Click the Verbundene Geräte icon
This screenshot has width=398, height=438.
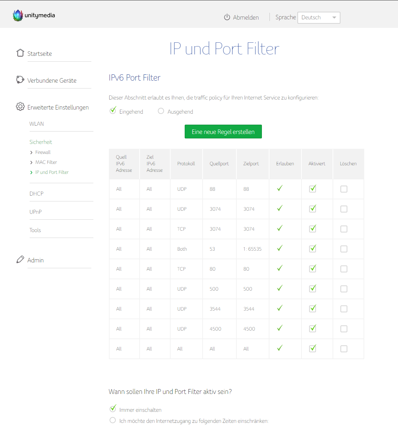click(20, 80)
